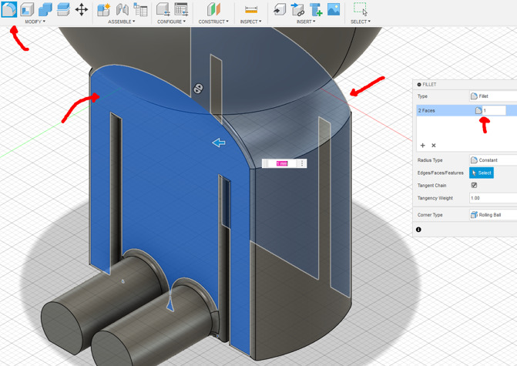Image resolution: width=517 pixels, height=366 pixels.
Task: Click the fillet radius type icon in 2 Faces row
Action: tap(478, 110)
